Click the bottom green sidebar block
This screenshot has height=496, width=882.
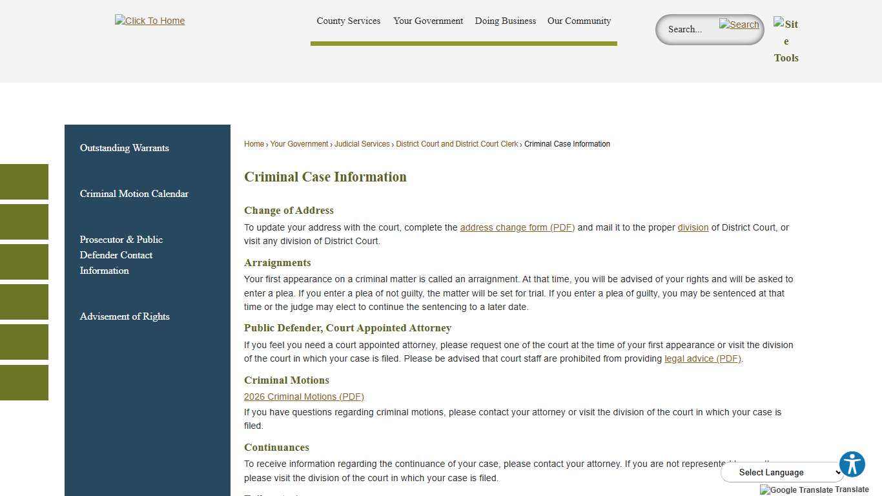[24, 382]
